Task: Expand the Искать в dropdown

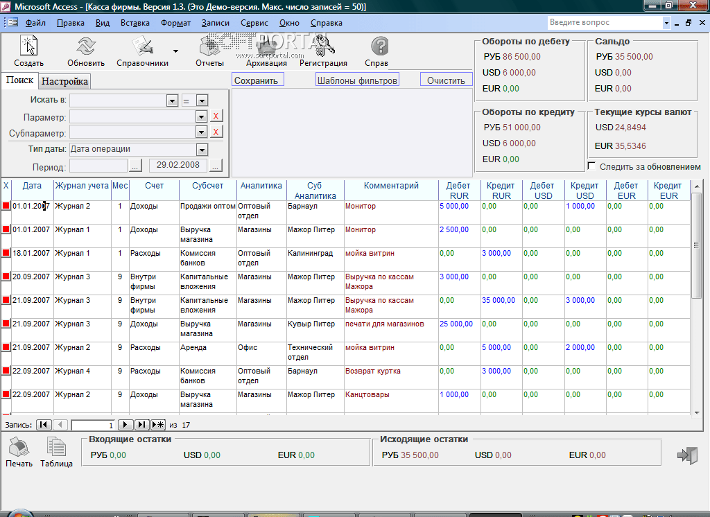Action: click(x=172, y=100)
